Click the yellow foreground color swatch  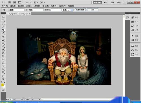point(2,85)
